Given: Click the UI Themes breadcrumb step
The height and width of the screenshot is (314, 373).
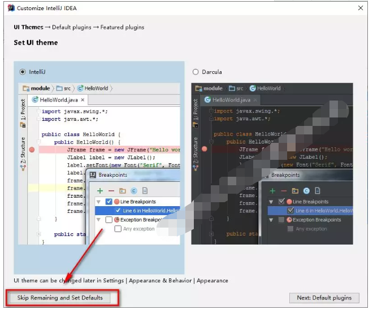Looking at the screenshot, I should coord(29,27).
